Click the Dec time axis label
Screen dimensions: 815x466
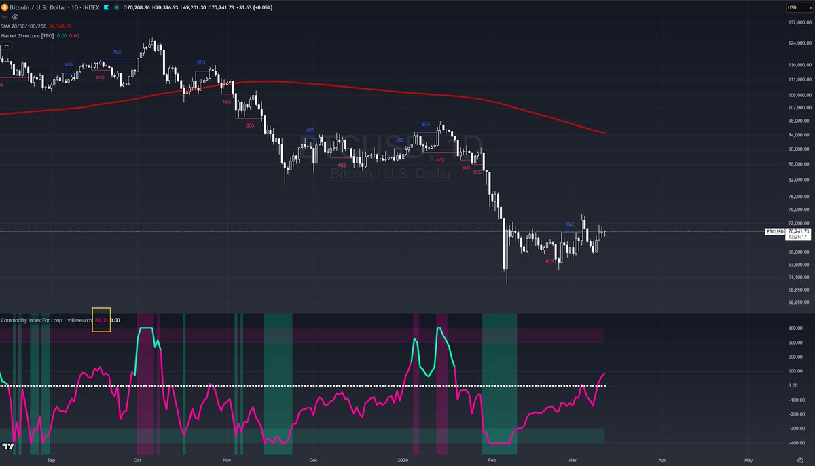pos(313,459)
